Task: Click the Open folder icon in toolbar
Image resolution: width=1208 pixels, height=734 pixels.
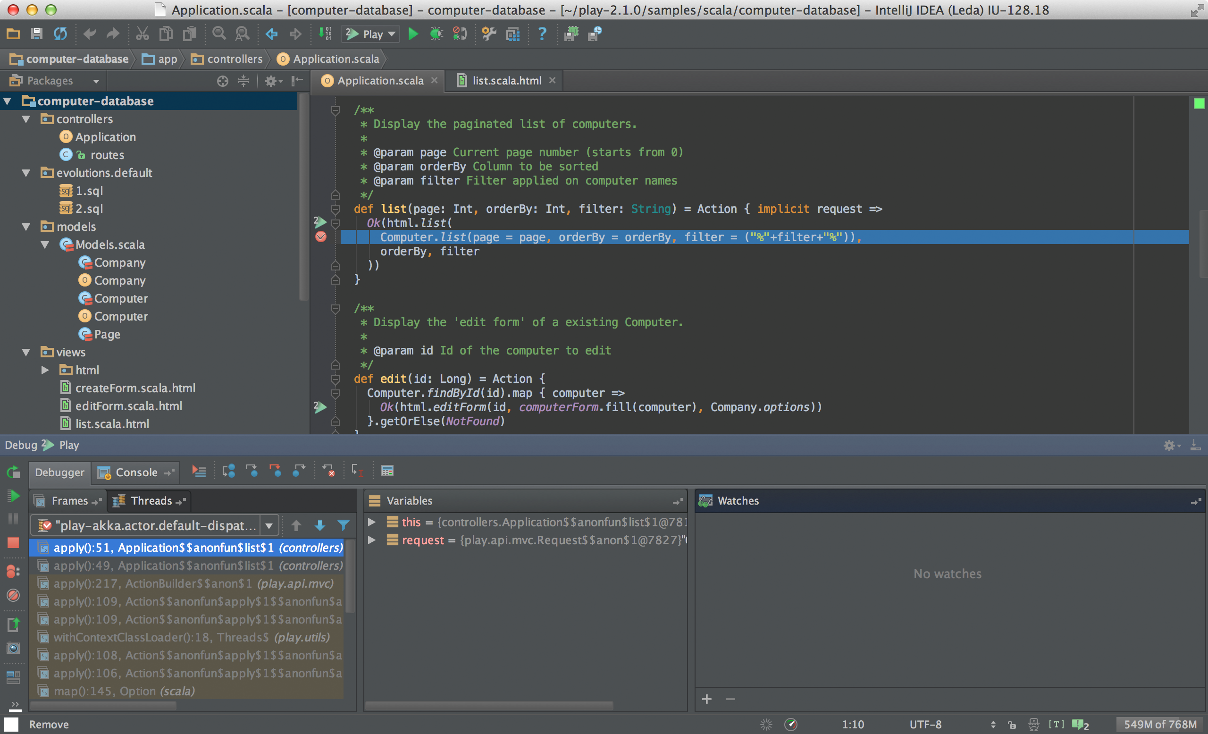Action: coord(13,34)
